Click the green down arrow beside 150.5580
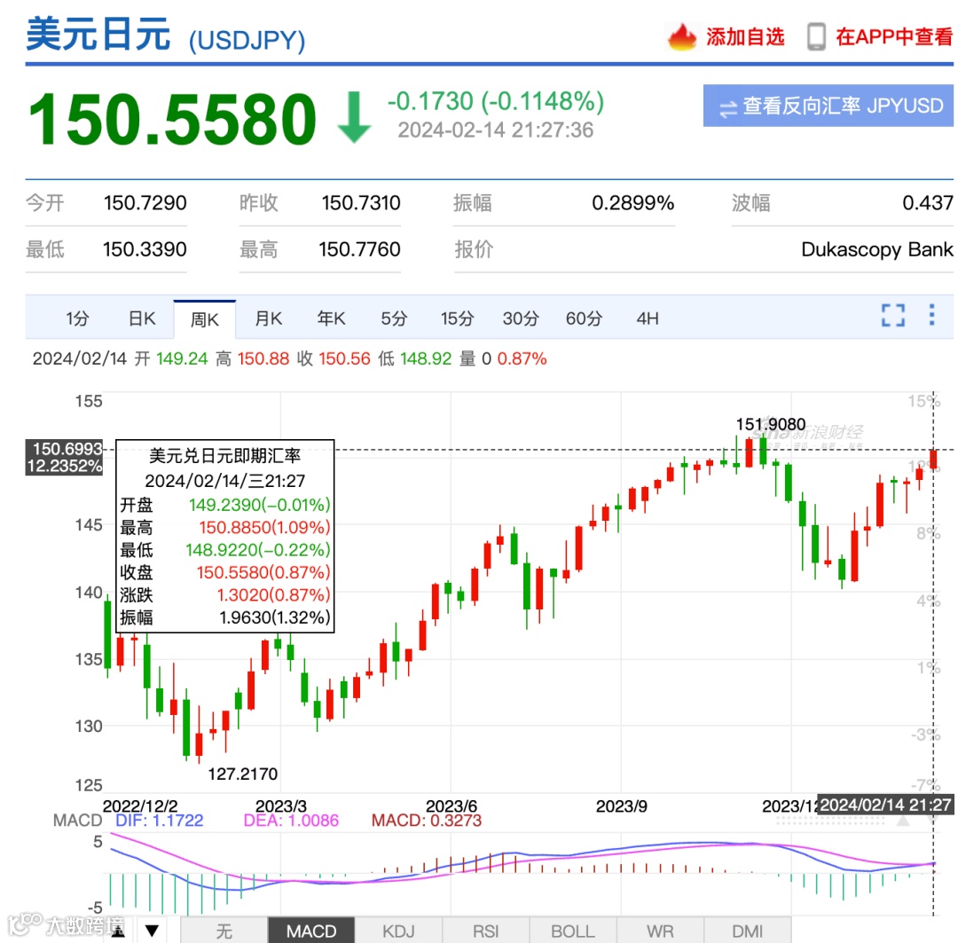Image resolution: width=958 pixels, height=943 pixels. coord(353,118)
